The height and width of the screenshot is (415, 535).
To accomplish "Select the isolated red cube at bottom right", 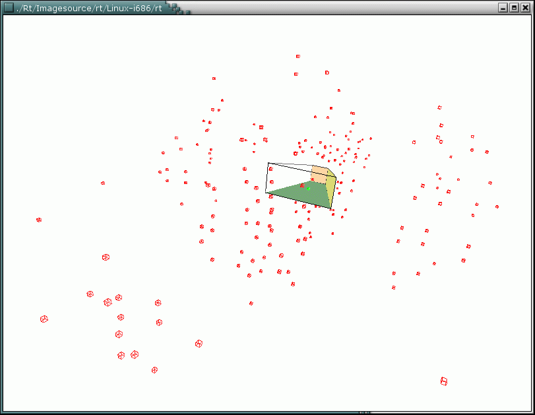I will [x=444, y=381].
